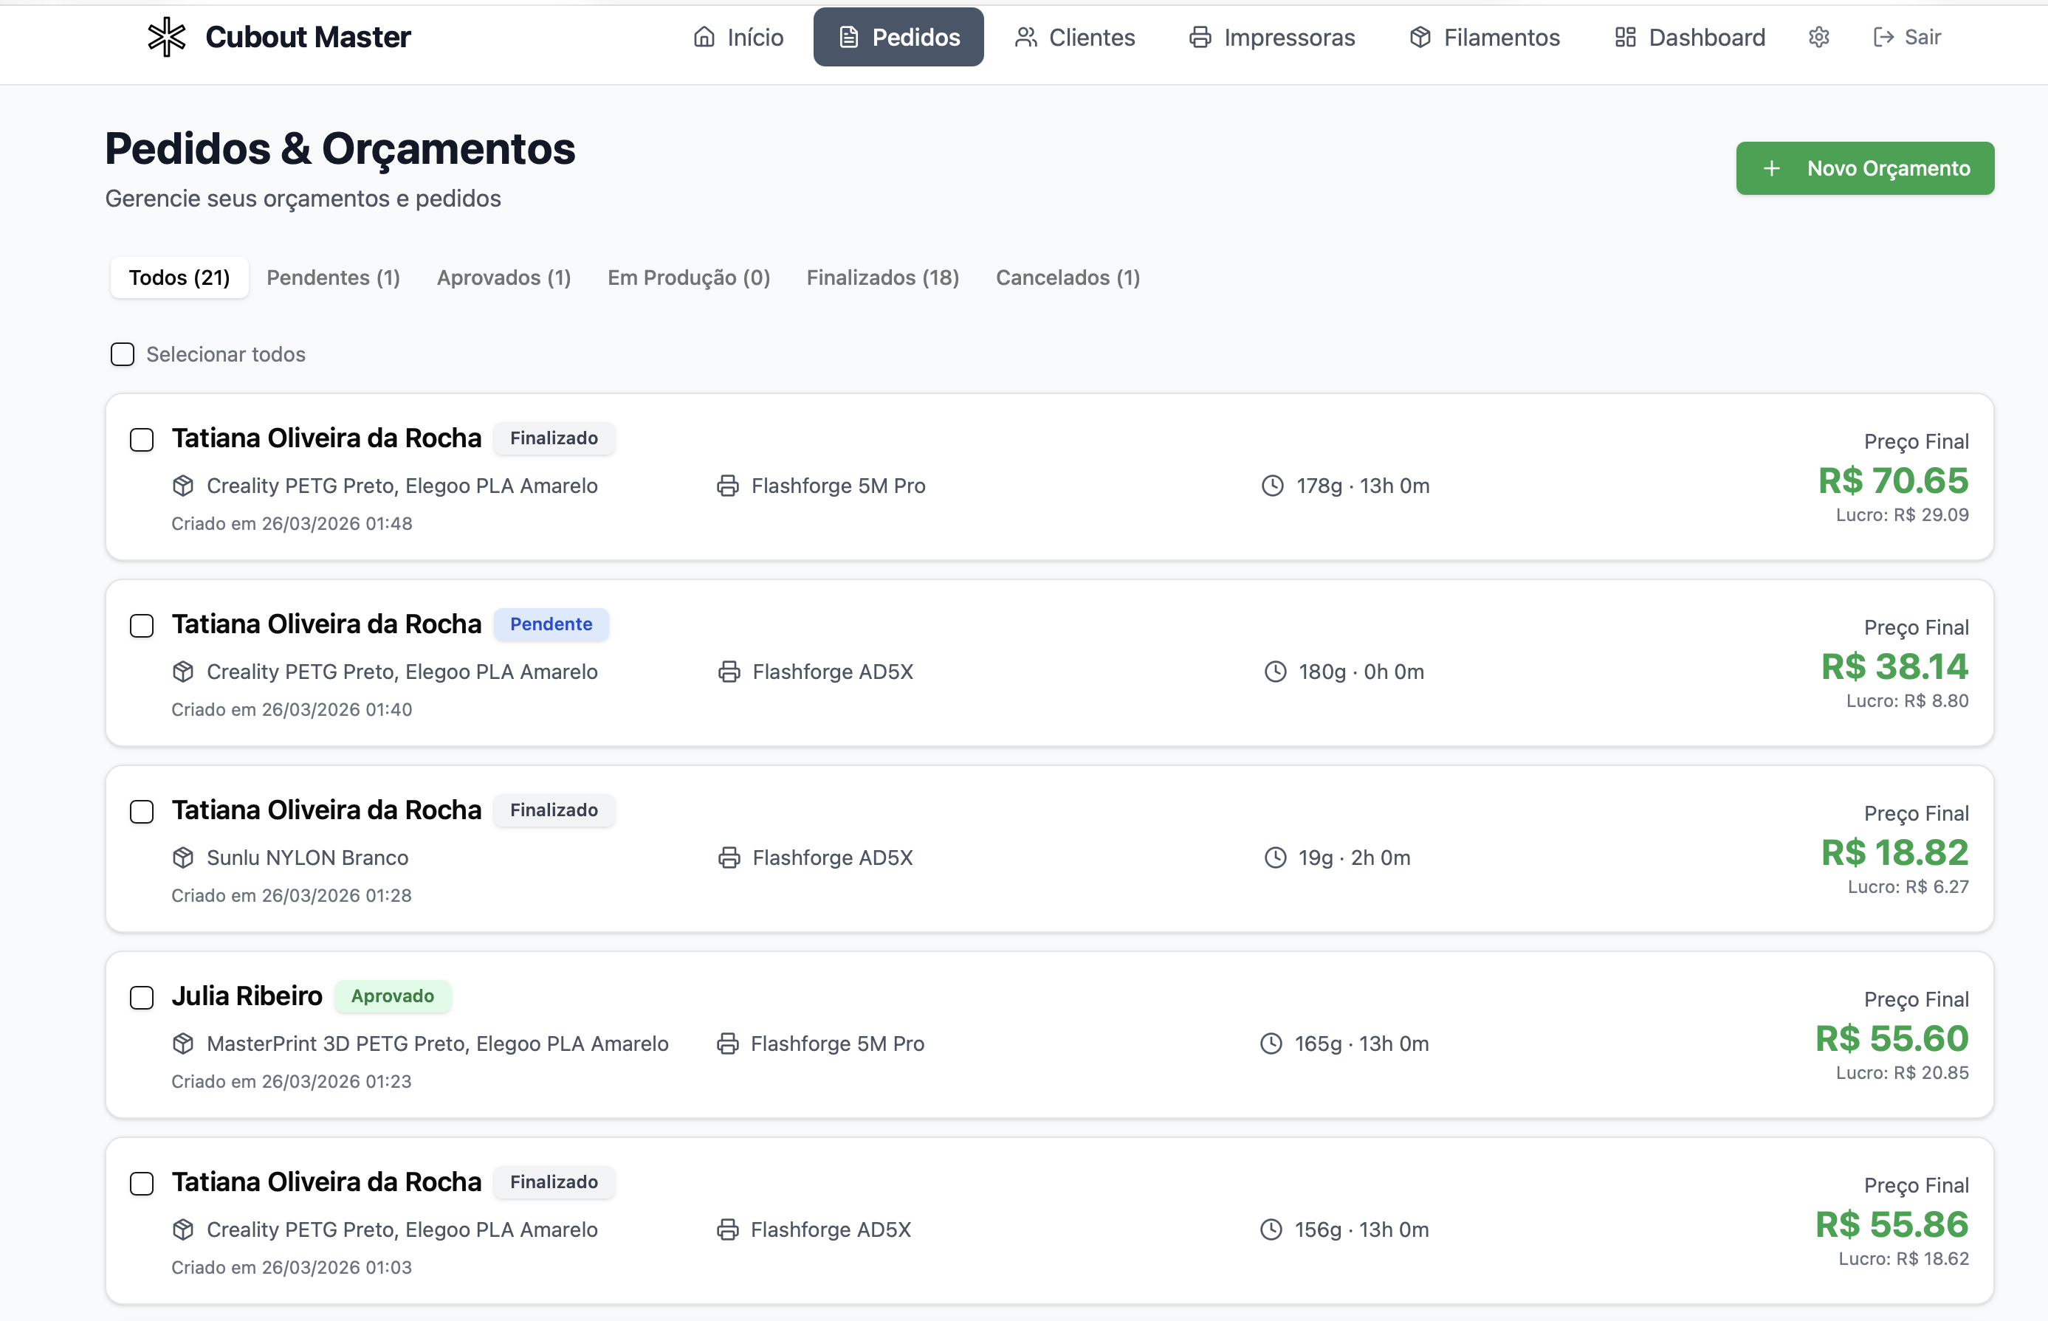Image resolution: width=2048 pixels, height=1321 pixels.
Task: Tick checkbox of the Pendente Tatiana order
Action: 142,627
